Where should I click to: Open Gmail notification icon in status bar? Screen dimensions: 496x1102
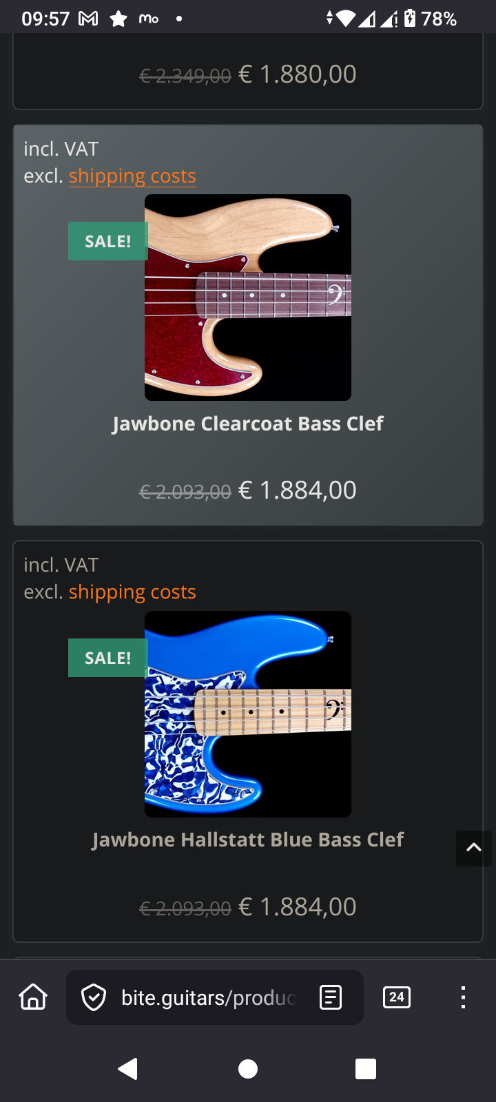click(x=88, y=19)
